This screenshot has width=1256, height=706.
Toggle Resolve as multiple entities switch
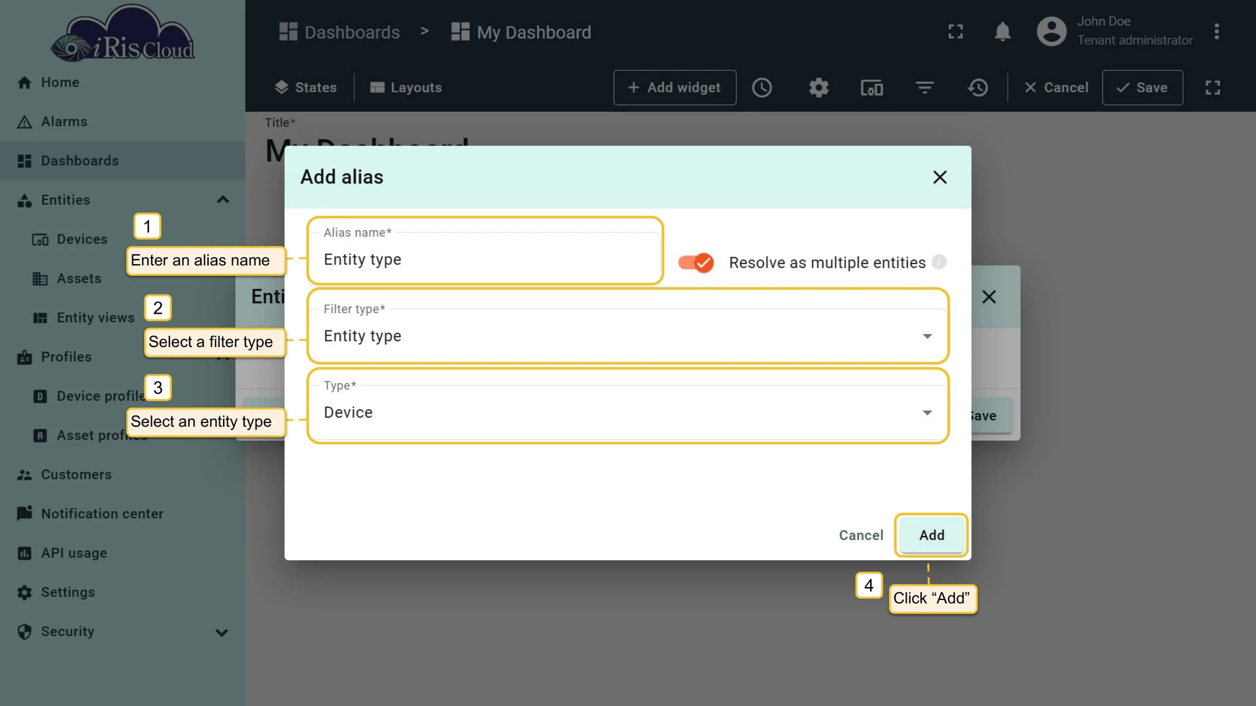click(x=695, y=263)
